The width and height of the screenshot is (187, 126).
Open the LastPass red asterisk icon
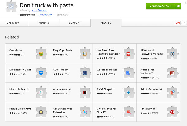click(x=128, y=54)
